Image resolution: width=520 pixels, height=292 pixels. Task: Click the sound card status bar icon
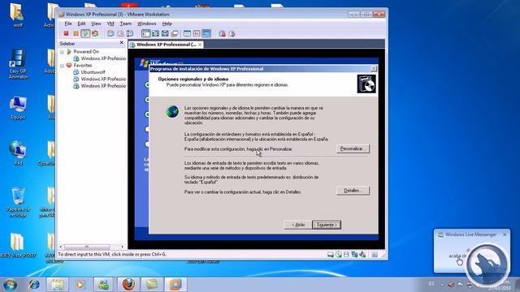click(x=362, y=254)
